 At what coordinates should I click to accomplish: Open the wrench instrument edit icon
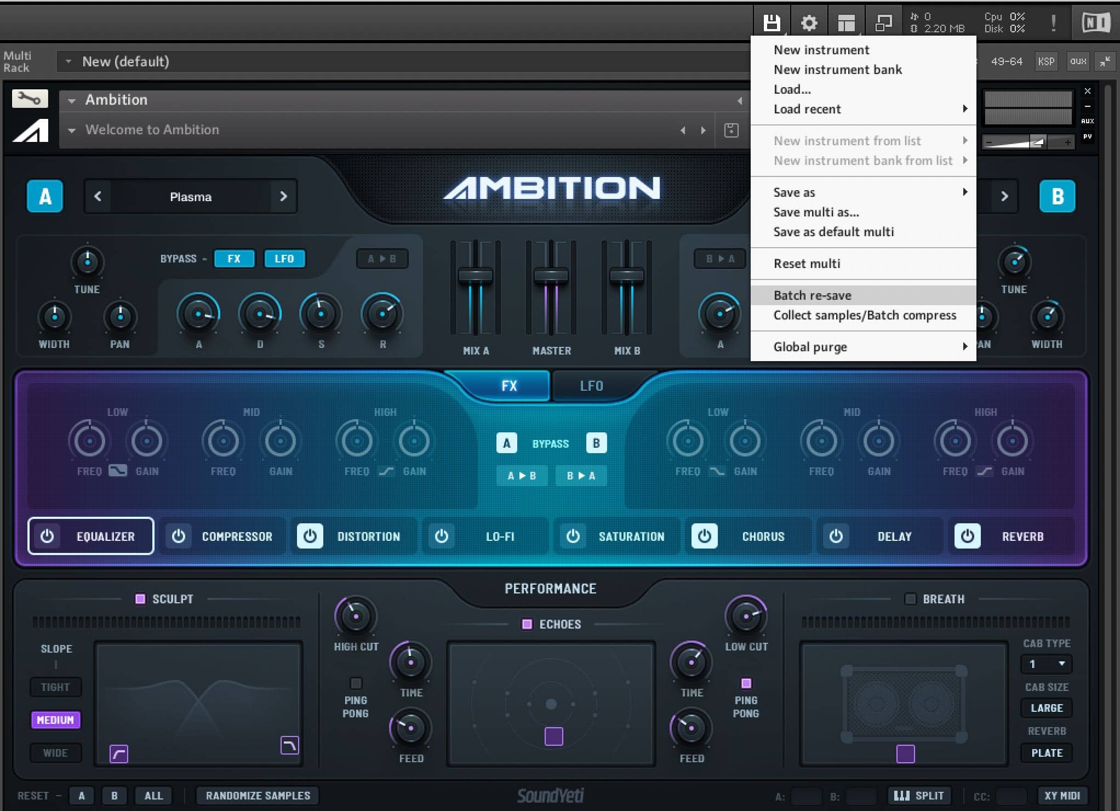[30, 99]
